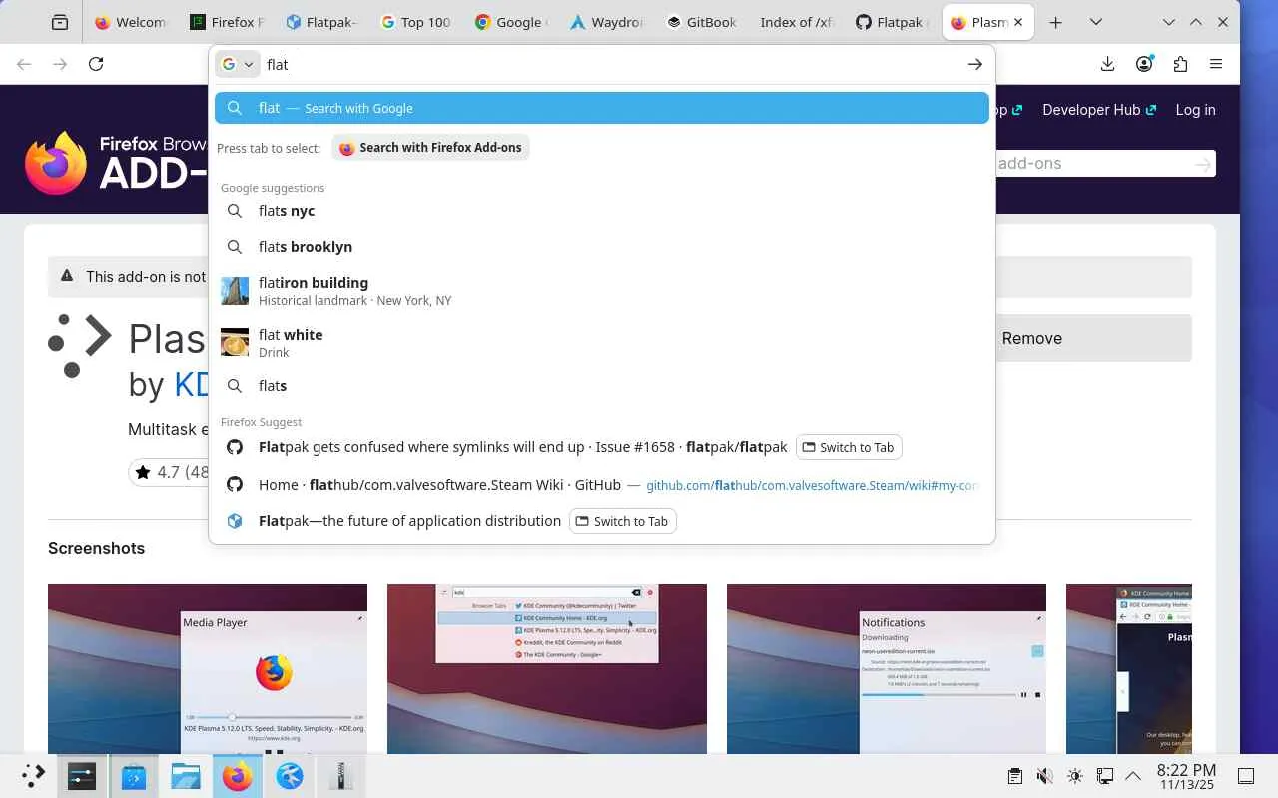
Task: Open the Firefox View icon in the tab bar
Action: (60, 22)
